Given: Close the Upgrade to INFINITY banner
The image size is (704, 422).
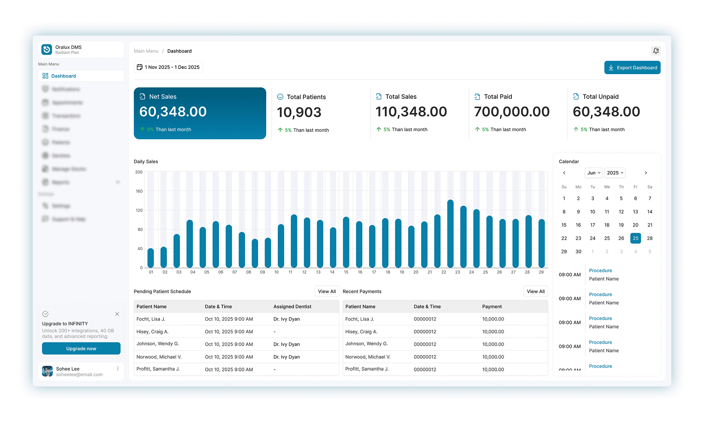Looking at the screenshot, I should pyautogui.click(x=117, y=314).
